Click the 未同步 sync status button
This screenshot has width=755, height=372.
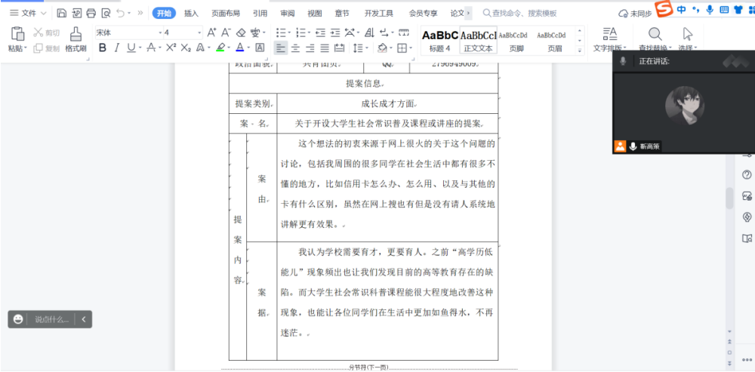[x=634, y=14]
